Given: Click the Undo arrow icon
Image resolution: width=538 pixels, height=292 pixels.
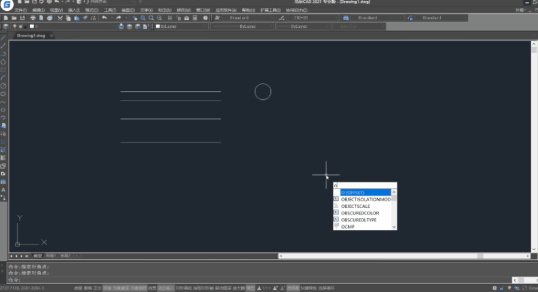Looking at the screenshot, I should (104, 18).
